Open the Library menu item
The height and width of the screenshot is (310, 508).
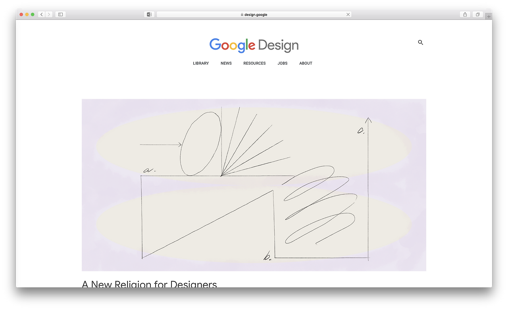(x=201, y=63)
